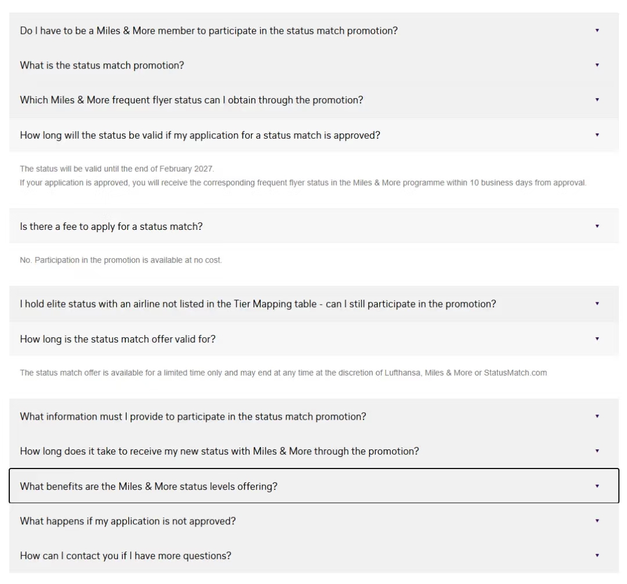Click arrow beside required information question
Screen dimensions: 627x584
pyautogui.click(x=597, y=416)
